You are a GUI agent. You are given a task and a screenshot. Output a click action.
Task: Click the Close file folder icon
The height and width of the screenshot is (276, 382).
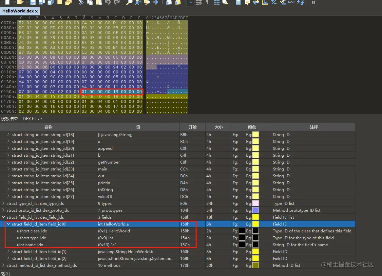tap(60, 2)
